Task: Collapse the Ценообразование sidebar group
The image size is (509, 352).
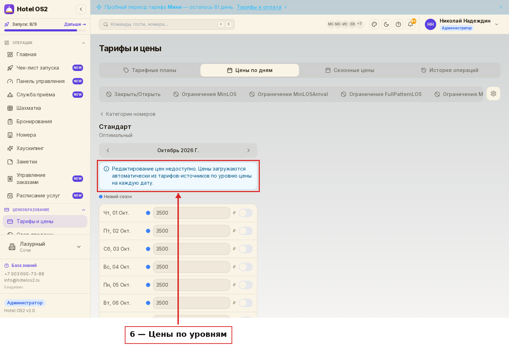Action: pos(45,210)
